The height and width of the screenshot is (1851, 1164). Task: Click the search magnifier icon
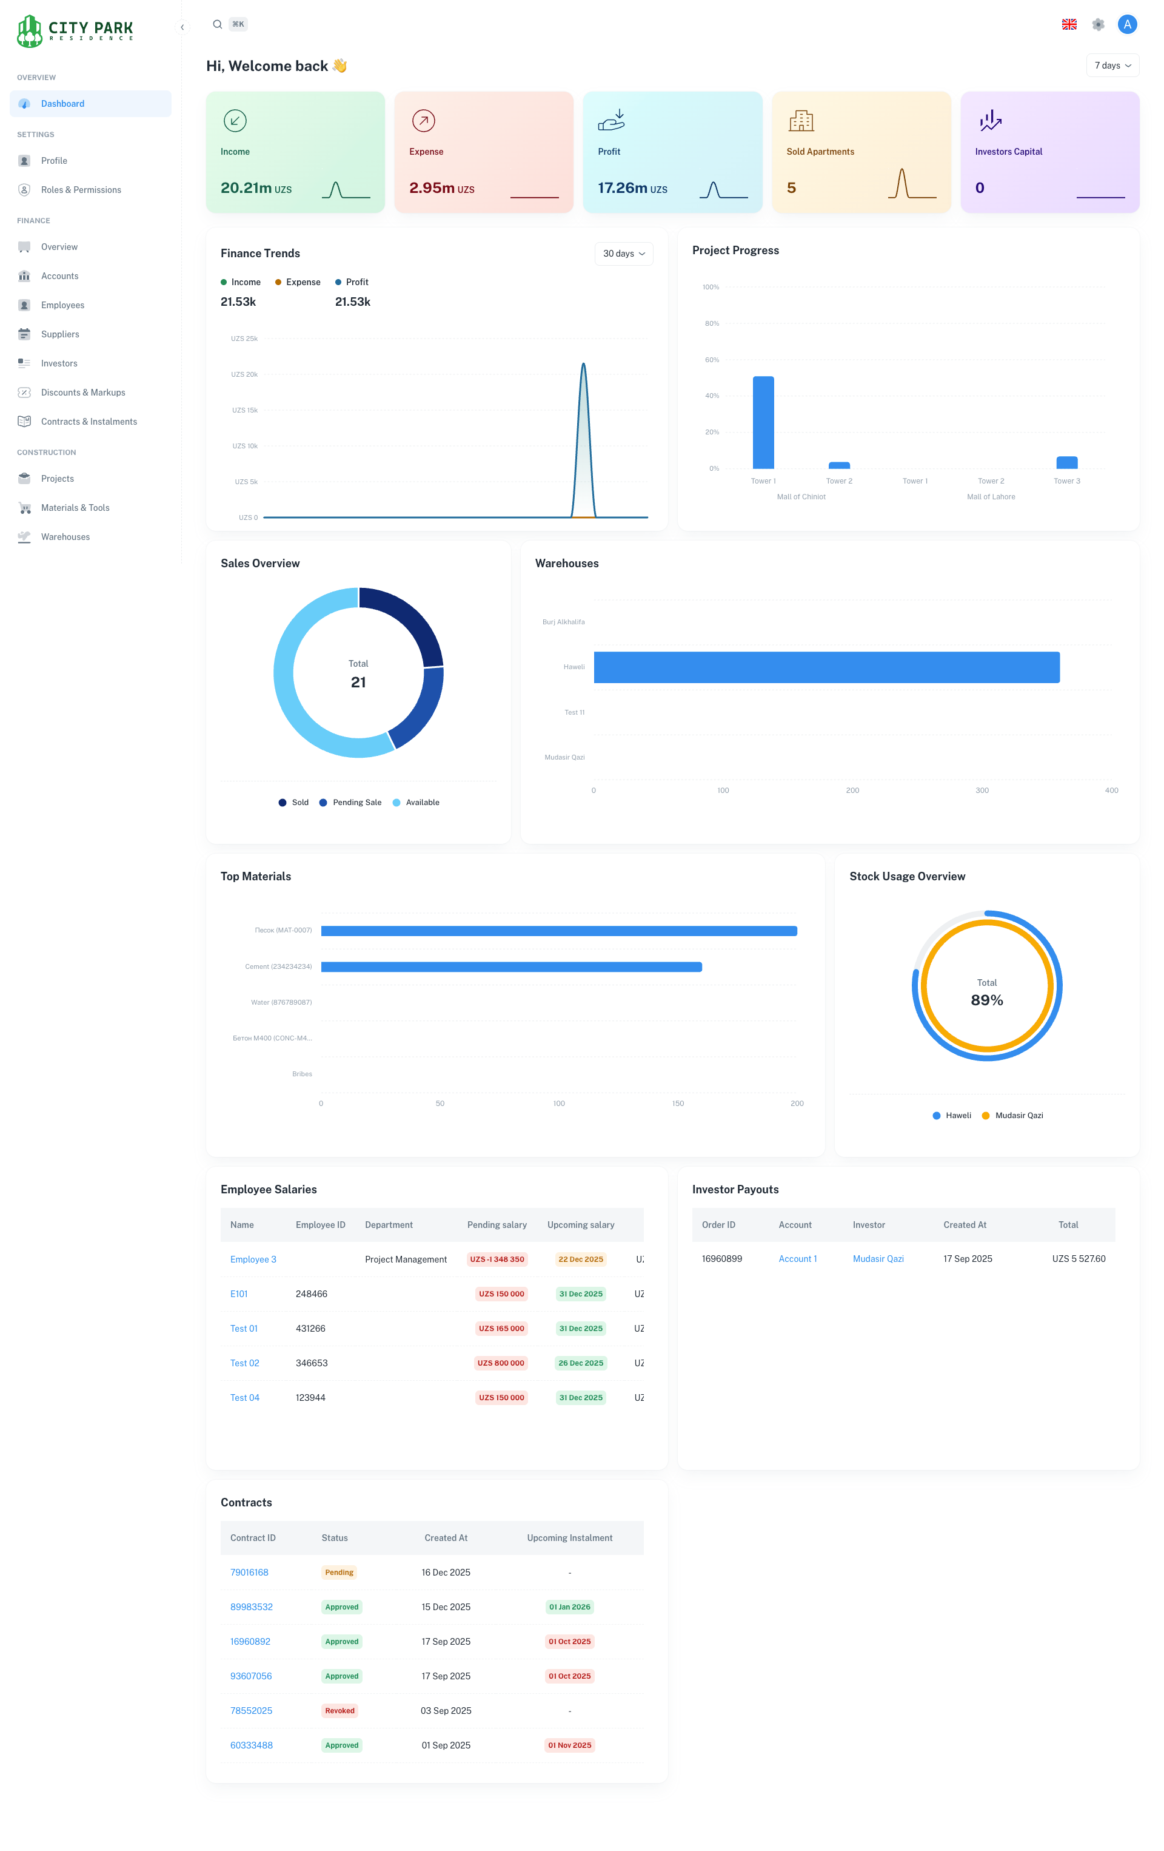pyautogui.click(x=218, y=25)
